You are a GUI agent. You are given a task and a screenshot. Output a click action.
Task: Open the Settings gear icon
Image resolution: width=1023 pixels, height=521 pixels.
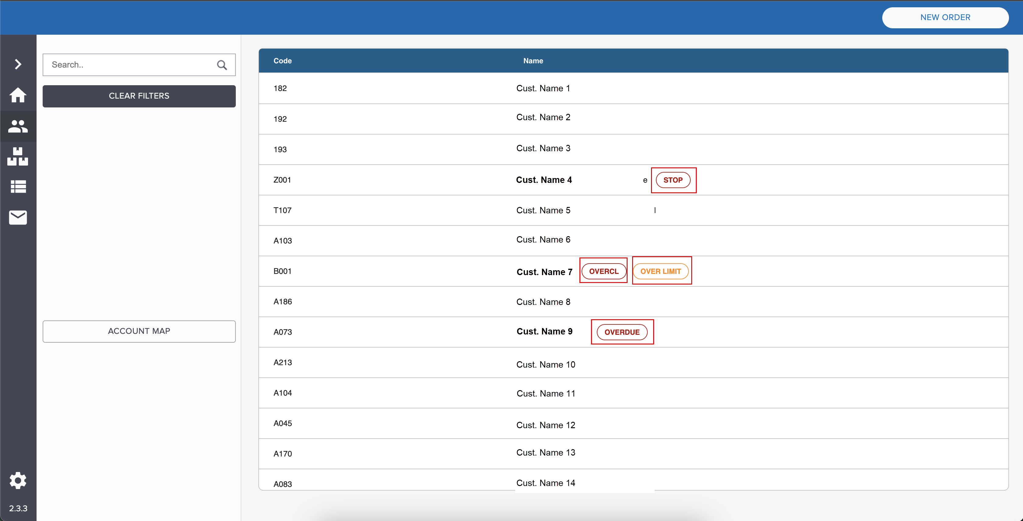pos(18,480)
